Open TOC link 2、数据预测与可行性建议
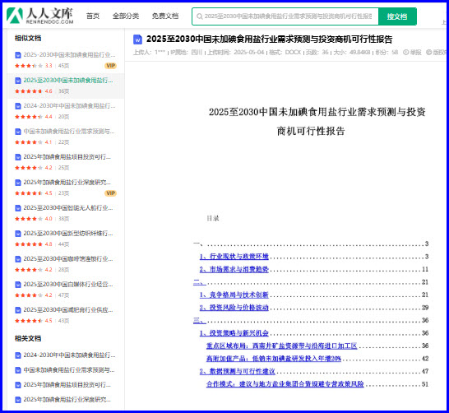This screenshot has width=449, height=413. click(x=238, y=372)
